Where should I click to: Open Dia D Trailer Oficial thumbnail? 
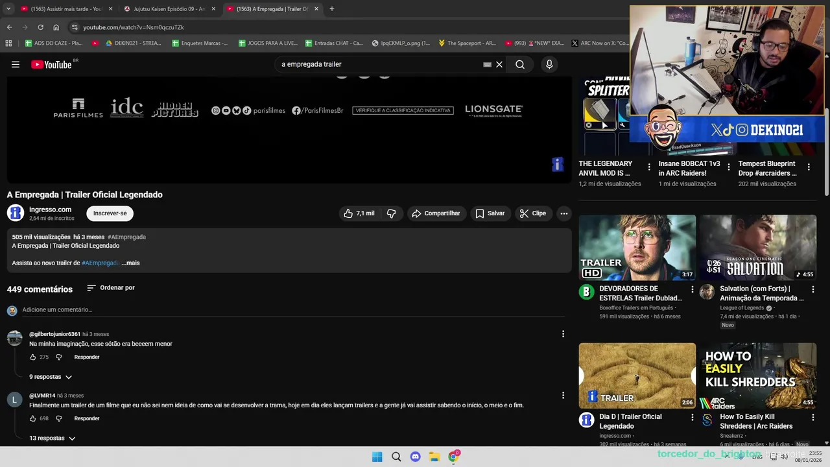(637, 376)
